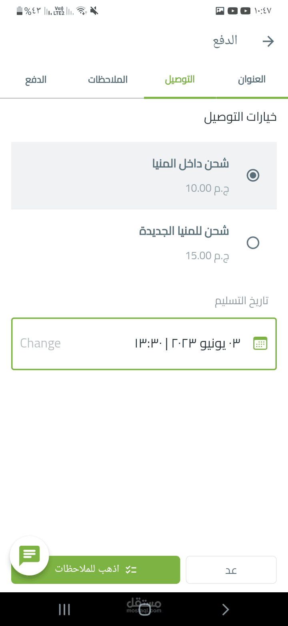Switch to the الملاحظات tab
Image resolution: width=288 pixels, height=626 pixels.
[108, 79]
